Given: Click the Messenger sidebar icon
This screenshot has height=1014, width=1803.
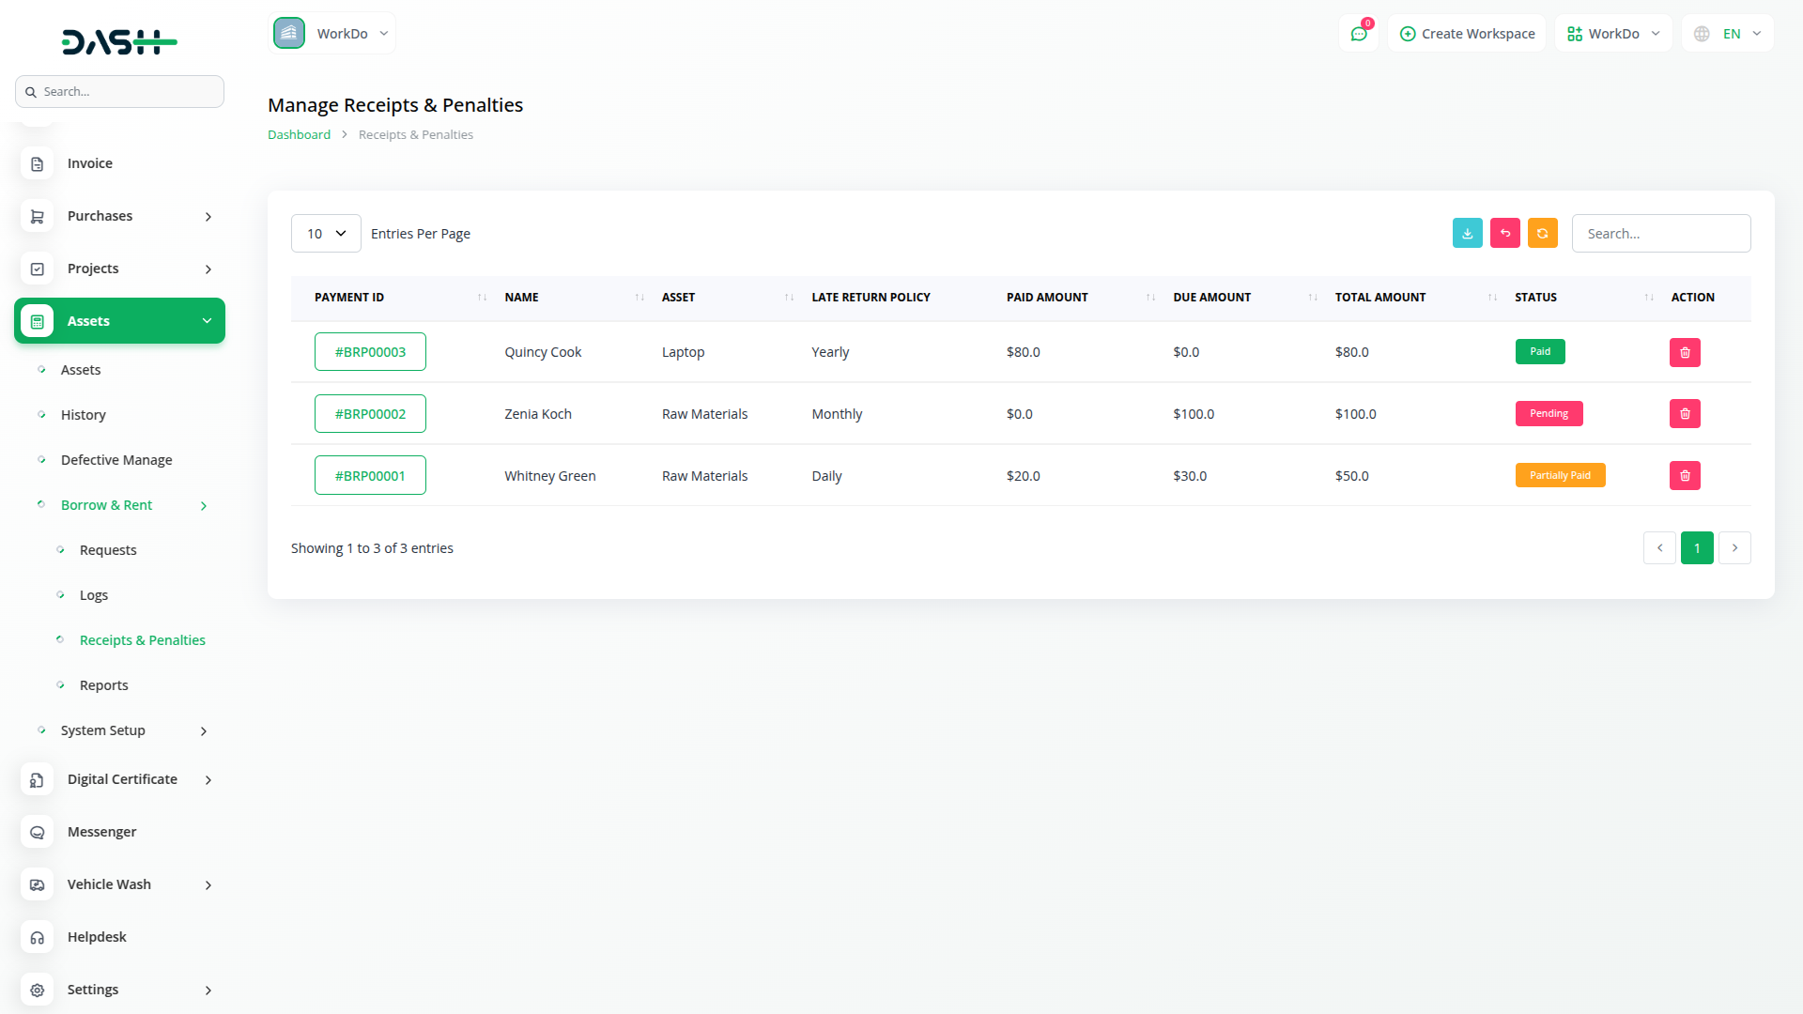Looking at the screenshot, I should coord(38,832).
